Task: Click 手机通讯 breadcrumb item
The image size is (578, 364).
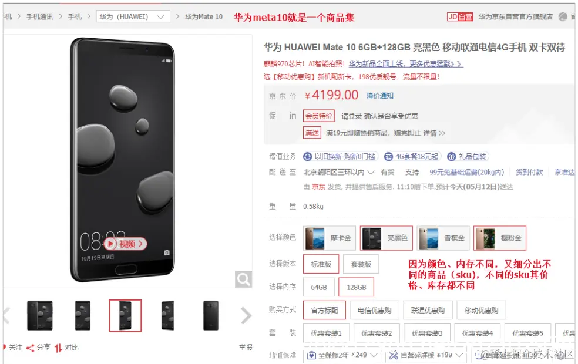Action: click(x=40, y=16)
